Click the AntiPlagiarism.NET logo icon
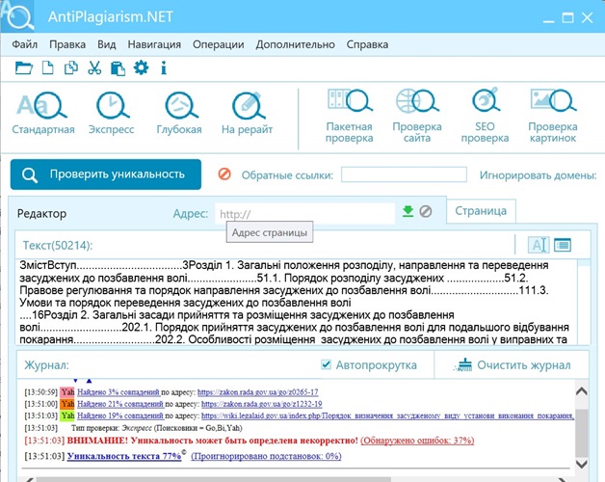 click(17, 16)
